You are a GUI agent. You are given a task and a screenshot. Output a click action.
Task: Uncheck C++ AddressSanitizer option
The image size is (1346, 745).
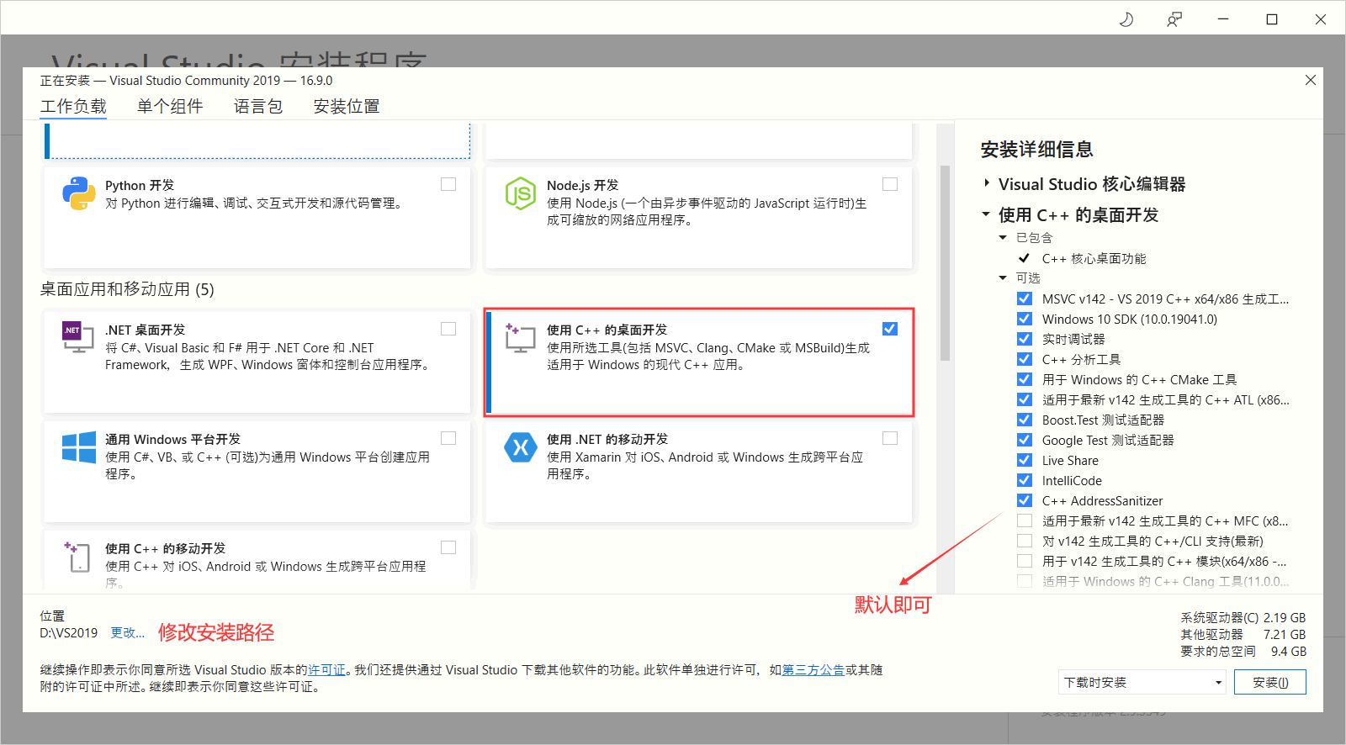click(1025, 500)
